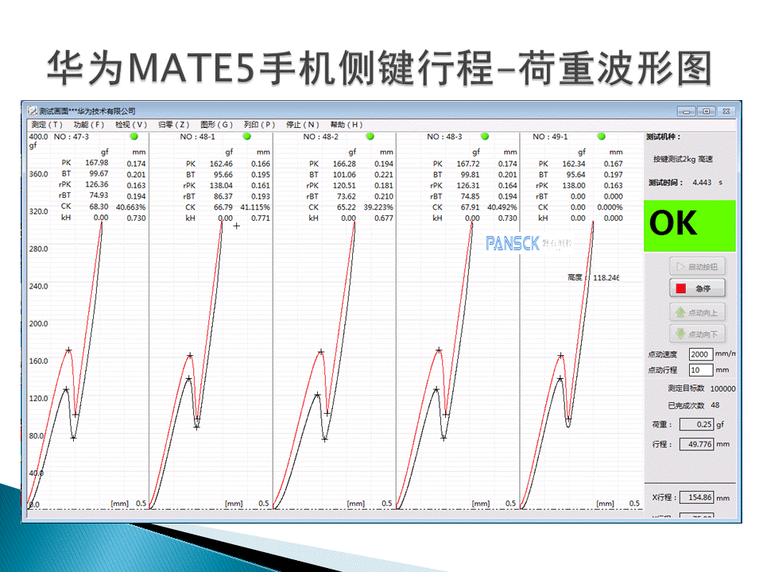Click the 点动行程 input field showing 10
The image size is (763, 572).
700,370
